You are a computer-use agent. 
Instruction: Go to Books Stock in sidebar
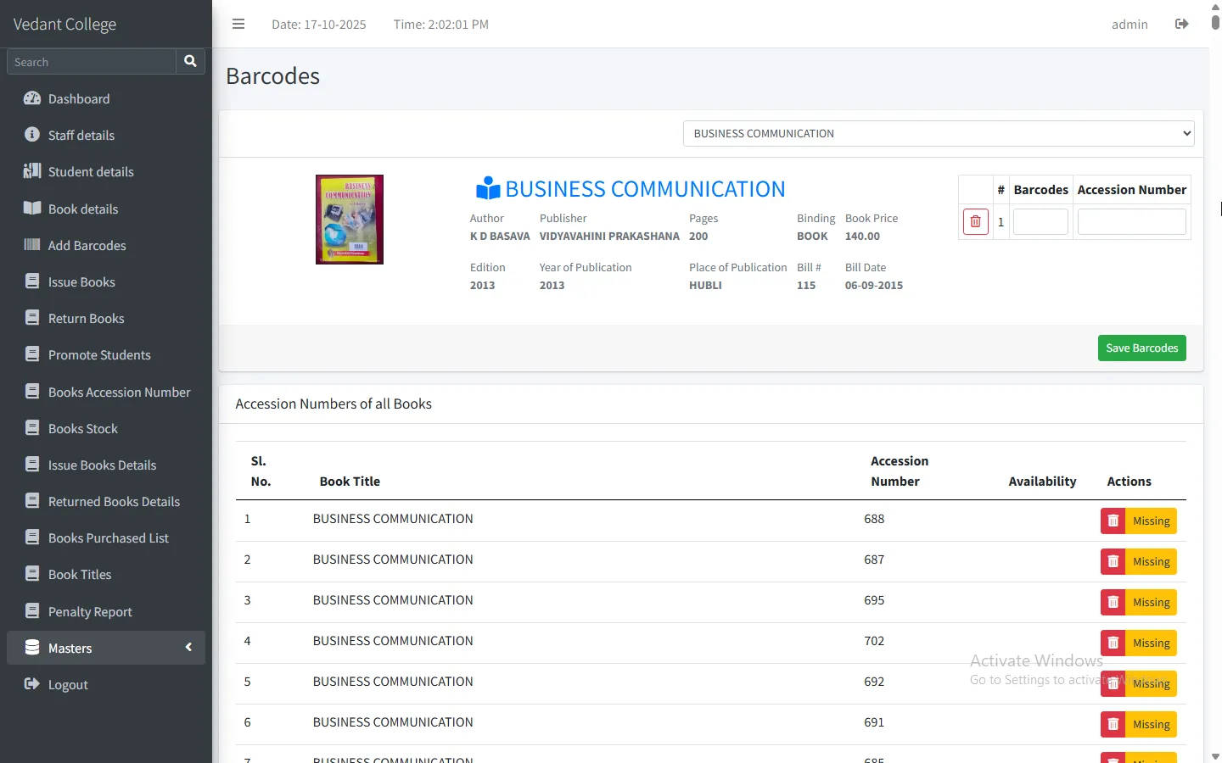(x=83, y=429)
